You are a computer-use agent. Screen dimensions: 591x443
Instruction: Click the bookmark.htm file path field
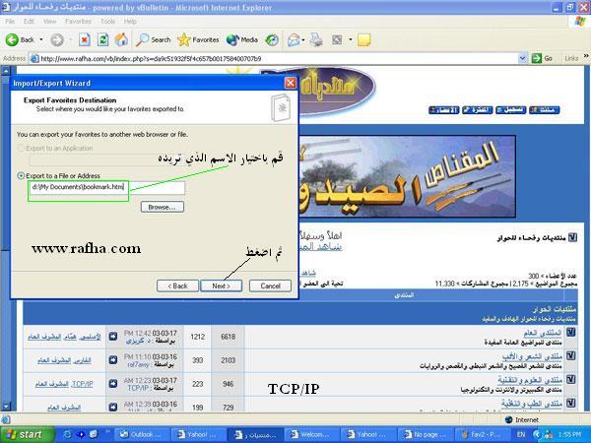(x=107, y=188)
